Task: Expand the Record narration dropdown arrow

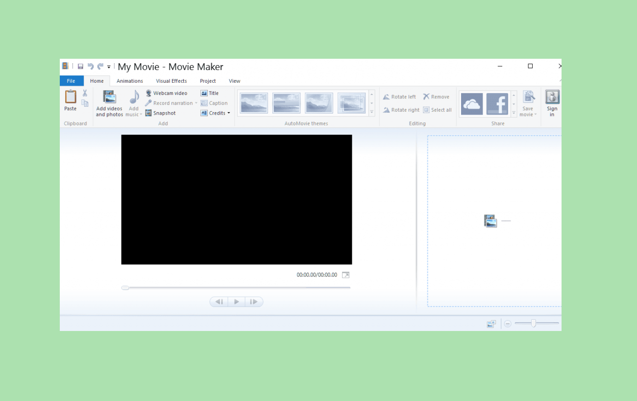Action: tap(196, 103)
